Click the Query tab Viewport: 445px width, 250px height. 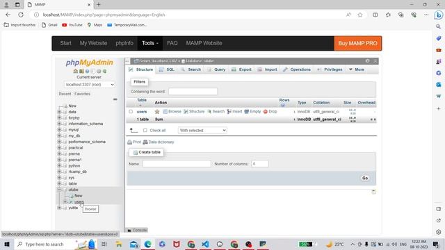(216, 69)
